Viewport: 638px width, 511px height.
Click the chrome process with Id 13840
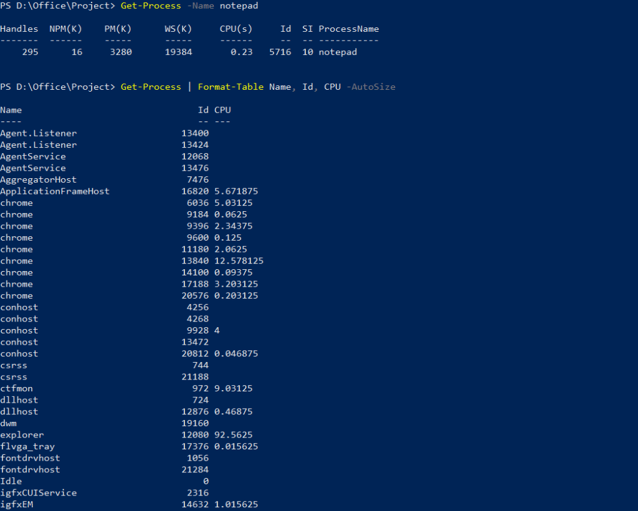(x=17, y=260)
